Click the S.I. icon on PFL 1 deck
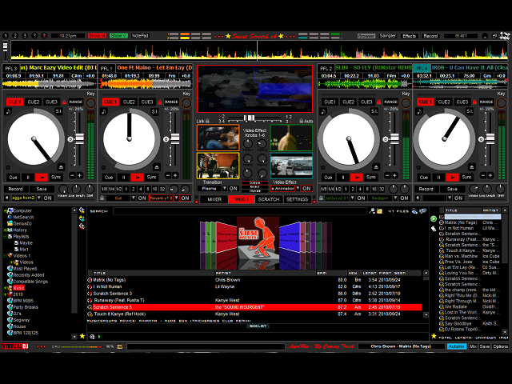 coord(154,111)
